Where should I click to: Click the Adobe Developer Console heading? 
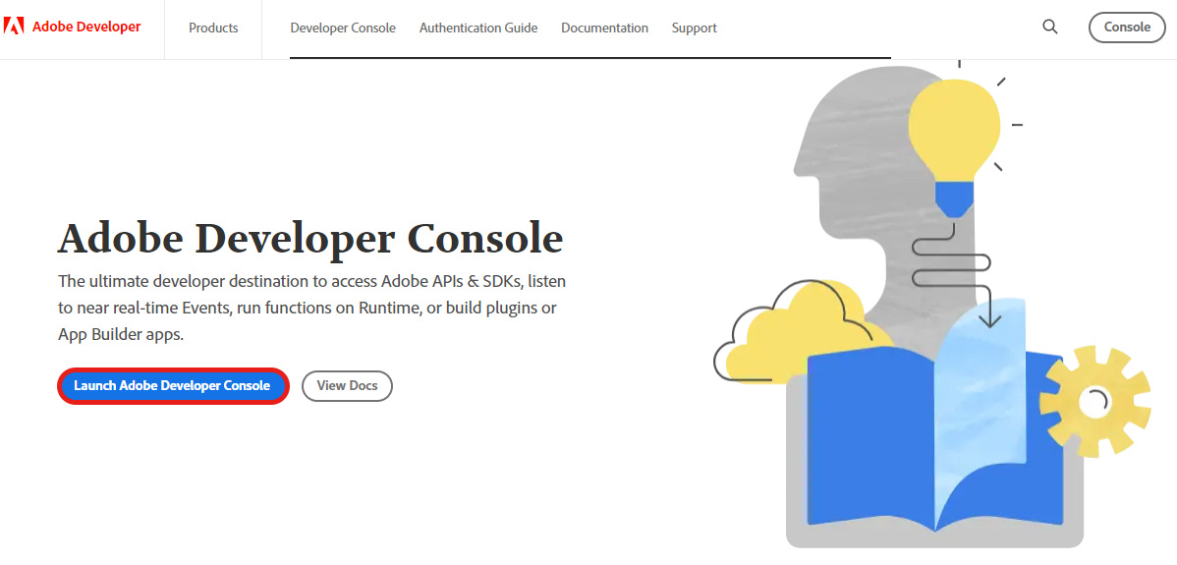310,238
